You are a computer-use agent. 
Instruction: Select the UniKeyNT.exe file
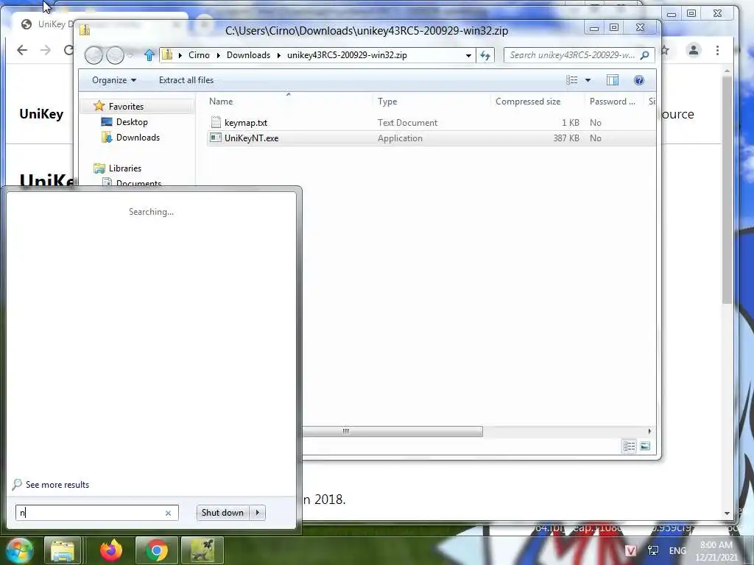pos(252,138)
